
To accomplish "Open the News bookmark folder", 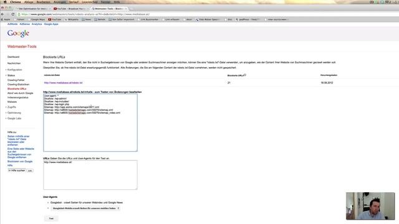I will coord(87,19).
